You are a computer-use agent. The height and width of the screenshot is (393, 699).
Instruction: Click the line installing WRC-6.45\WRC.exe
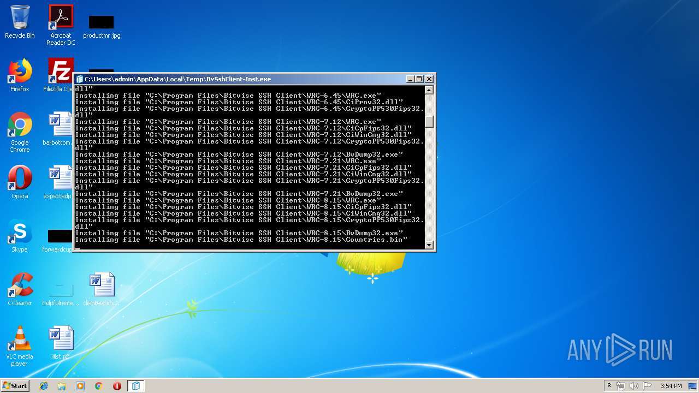pos(228,96)
